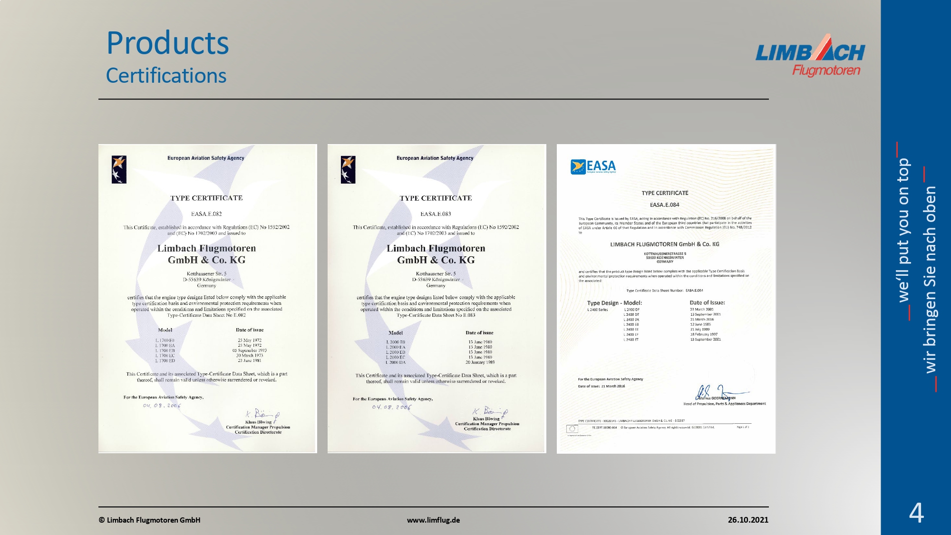Click the star emblem on the EASA.E.082 certificate

tap(119, 169)
